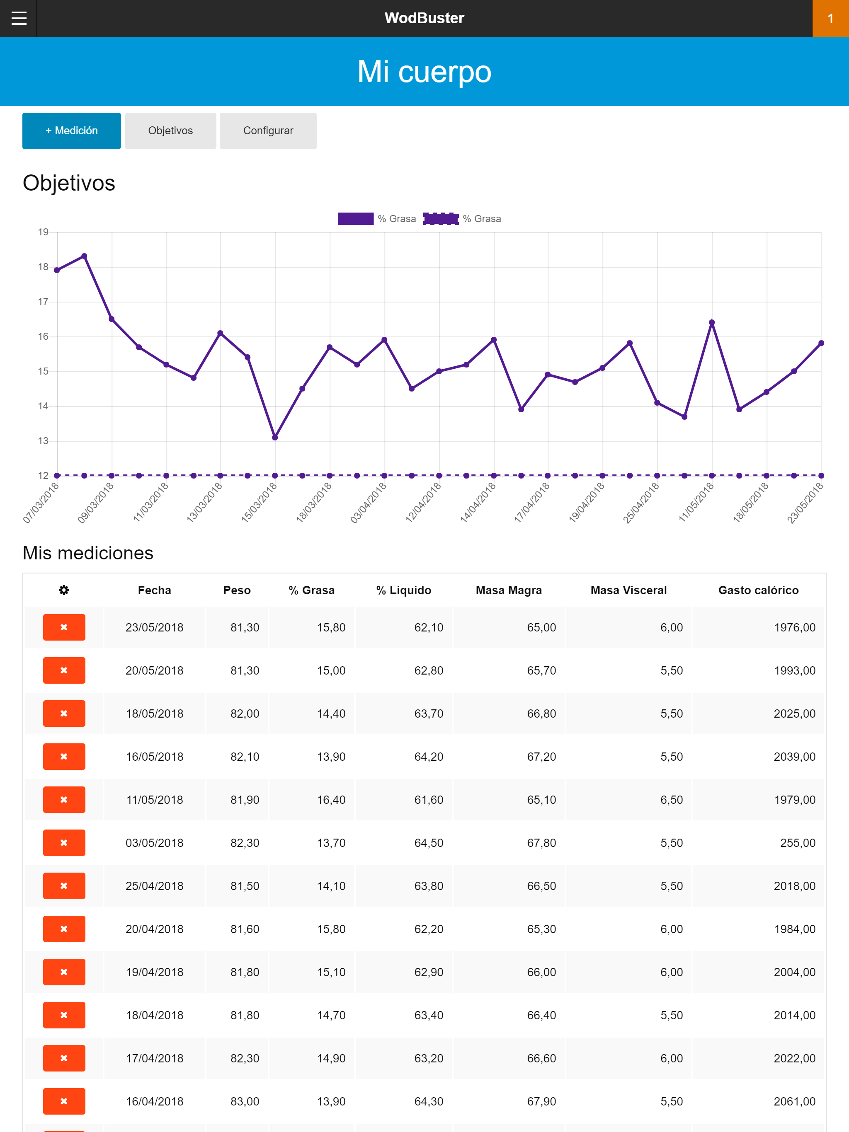Sort the table by the Peso column header
This screenshot has height=1132, width=849.
[237, 590]
